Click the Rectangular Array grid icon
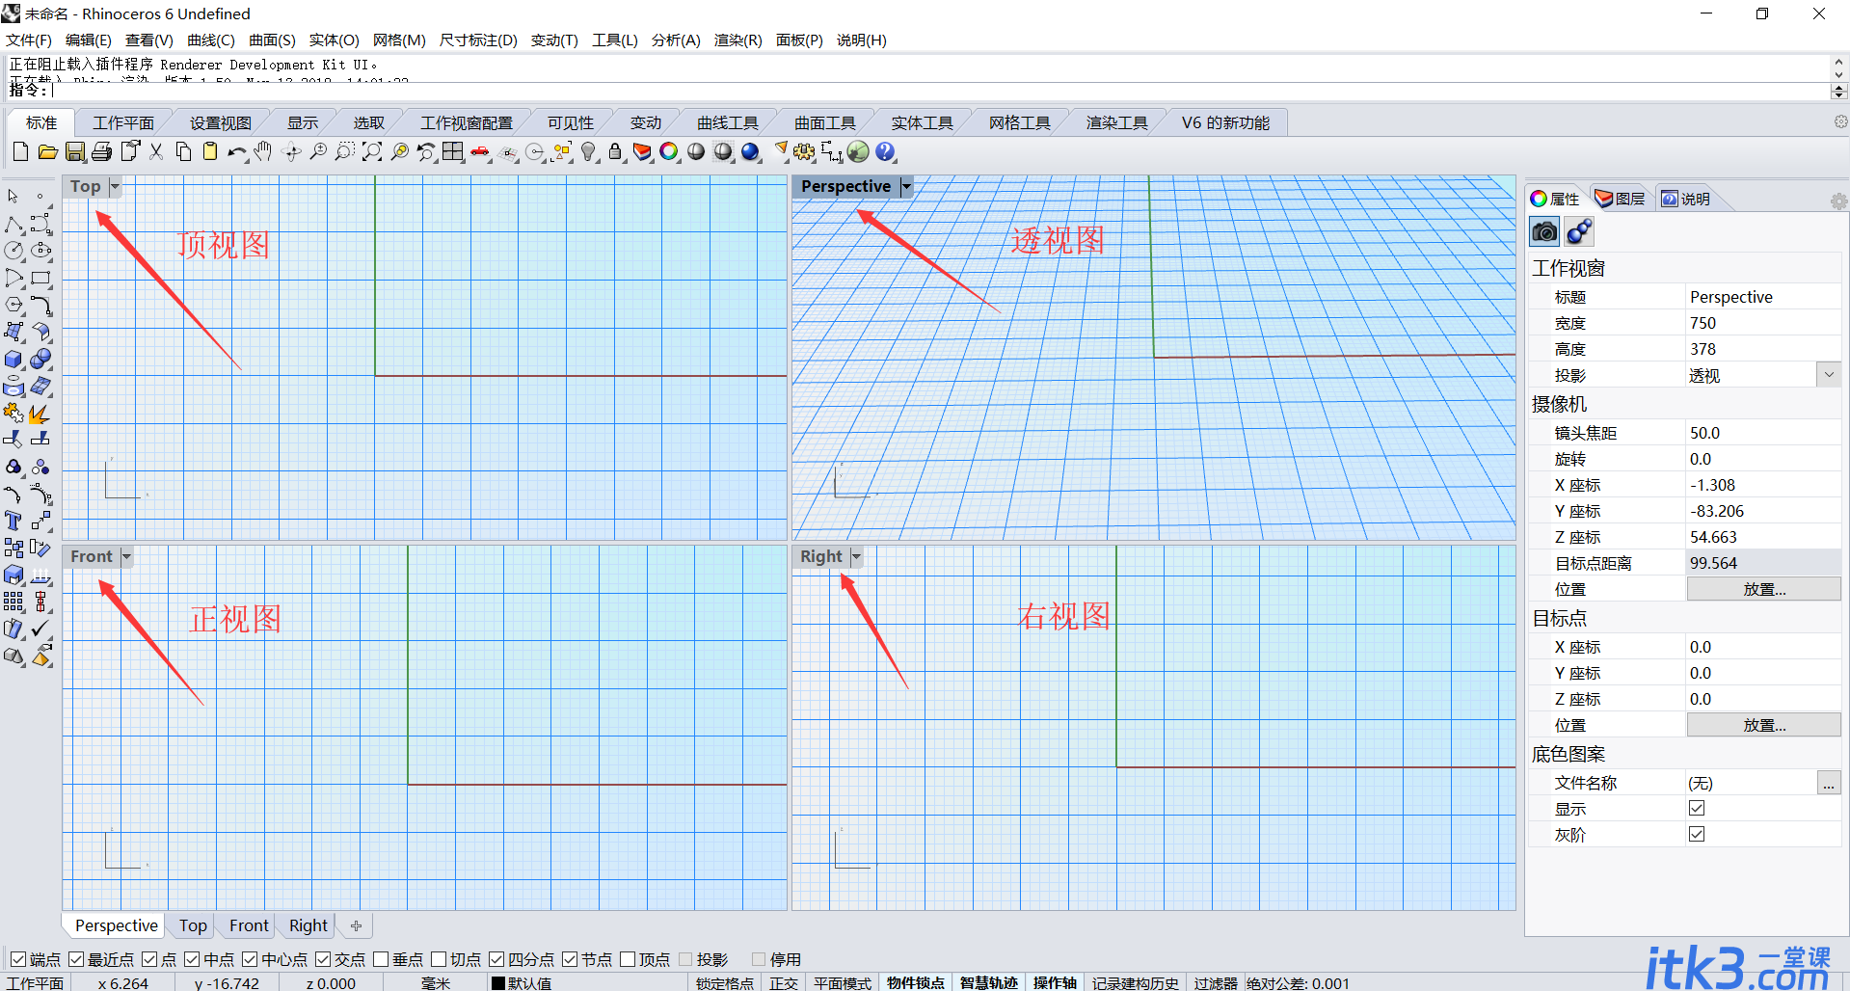The height and width of the screenshot is (991, 1850). tap(13, 603)
